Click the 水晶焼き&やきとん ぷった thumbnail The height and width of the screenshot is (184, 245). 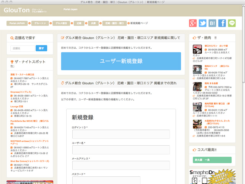[x=197, y=124]
